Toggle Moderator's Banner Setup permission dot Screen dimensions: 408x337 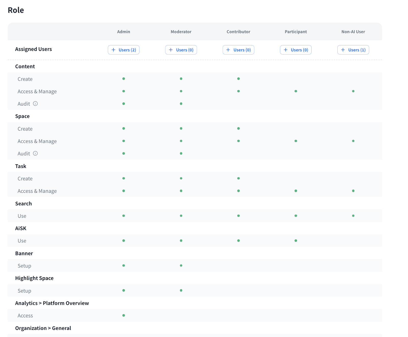point(181,265)
